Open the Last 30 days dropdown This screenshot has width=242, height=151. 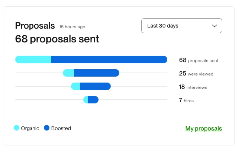coord(181,26)
